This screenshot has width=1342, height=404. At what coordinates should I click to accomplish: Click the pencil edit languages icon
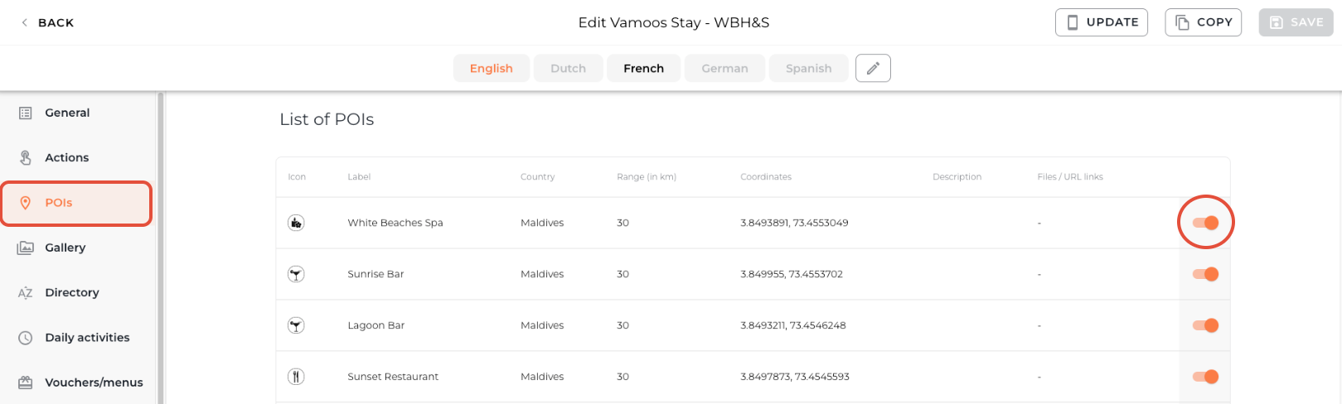click(x=873, y=69)
